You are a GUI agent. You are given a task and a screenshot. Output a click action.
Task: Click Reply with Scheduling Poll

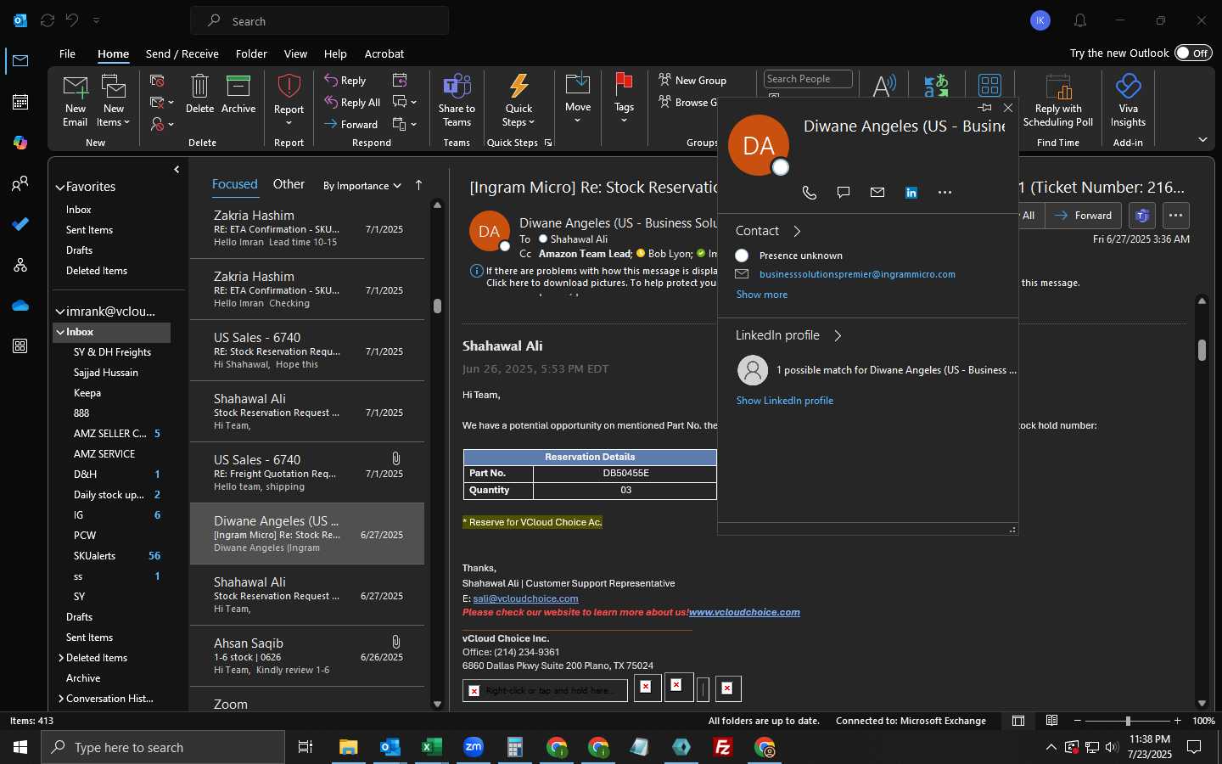[x=1058, y=101]
